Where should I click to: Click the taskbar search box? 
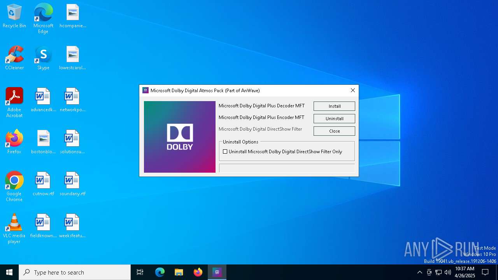tap(75, 272)
